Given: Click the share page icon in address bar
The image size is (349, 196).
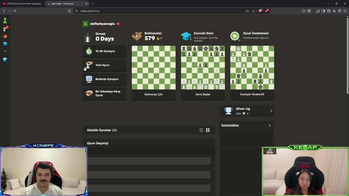Looking at the screenshot, I should [254, 11].
